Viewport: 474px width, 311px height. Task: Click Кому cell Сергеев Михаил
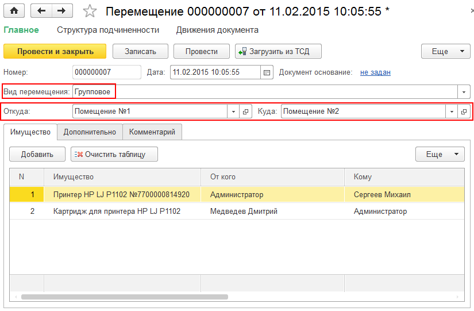[404, 194]
